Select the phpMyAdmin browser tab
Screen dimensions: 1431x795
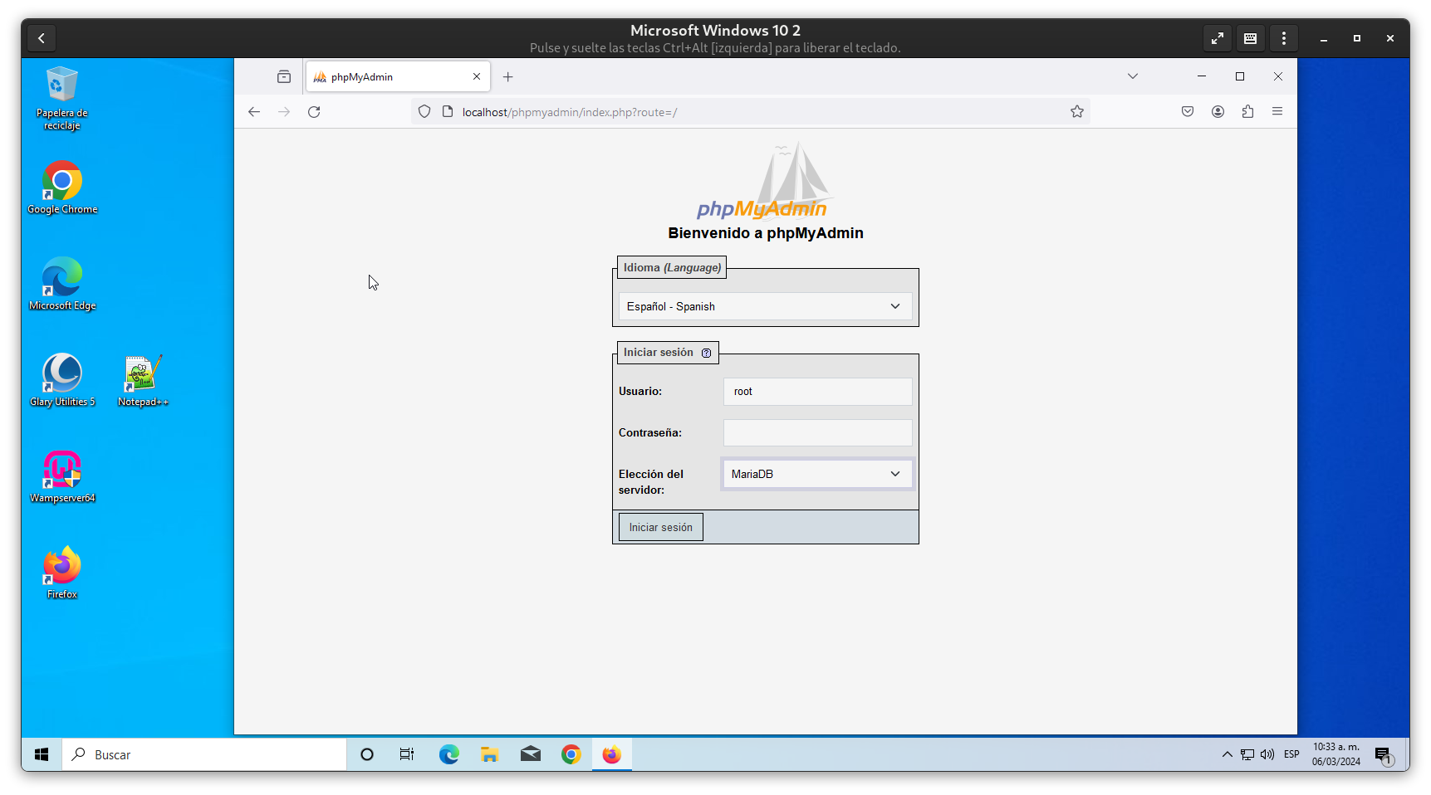390,77
